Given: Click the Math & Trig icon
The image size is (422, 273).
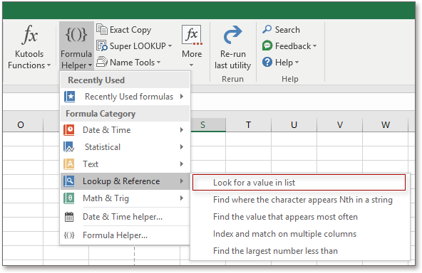Looking at the screenshot, I should [69, 198].
